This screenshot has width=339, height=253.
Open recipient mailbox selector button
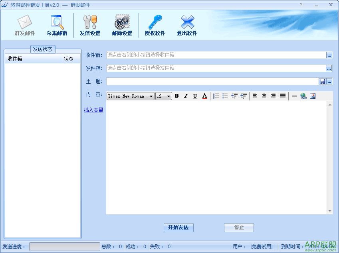point(329,55)
